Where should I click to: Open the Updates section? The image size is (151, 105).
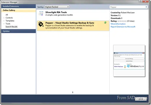pyautogui.click(x=19, y=31)
